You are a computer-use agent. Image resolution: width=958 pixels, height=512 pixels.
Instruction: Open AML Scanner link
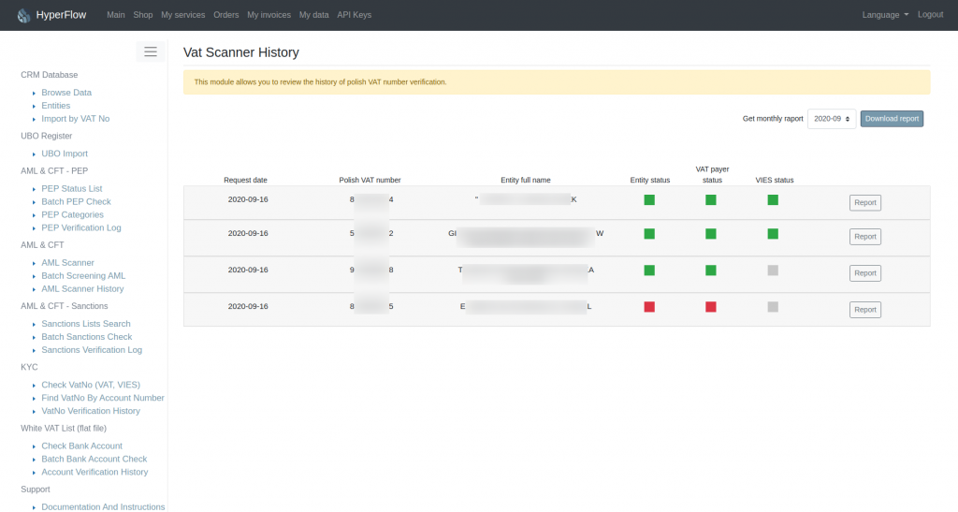[67, 263]
